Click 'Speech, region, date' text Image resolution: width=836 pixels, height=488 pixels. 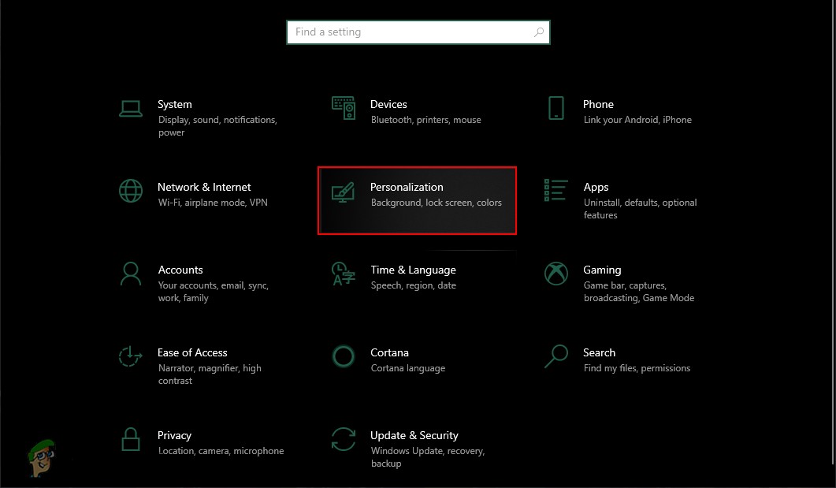pos(413,285)
